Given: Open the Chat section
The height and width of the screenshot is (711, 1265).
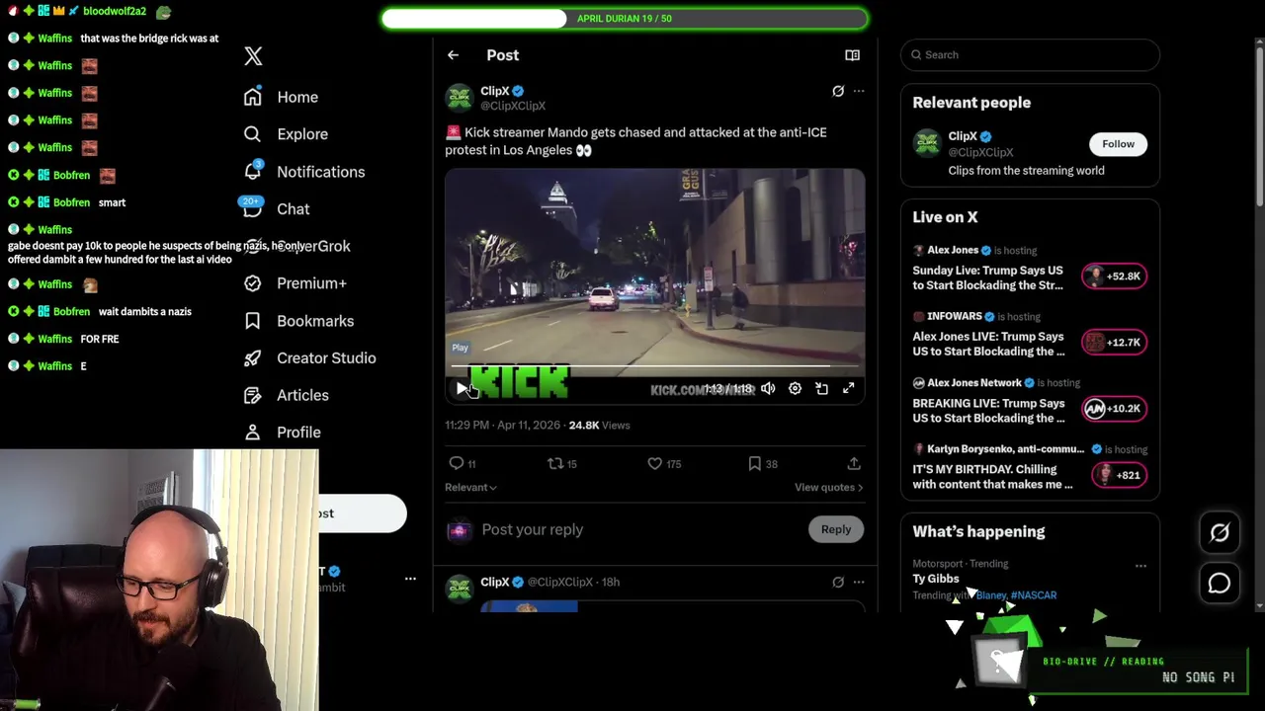Looking at the screenshot, I should [277, 209].
